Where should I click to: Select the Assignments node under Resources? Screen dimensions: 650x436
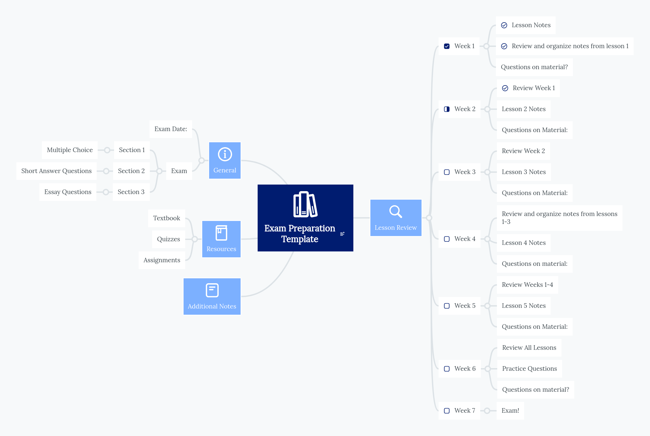click(162, 260)
